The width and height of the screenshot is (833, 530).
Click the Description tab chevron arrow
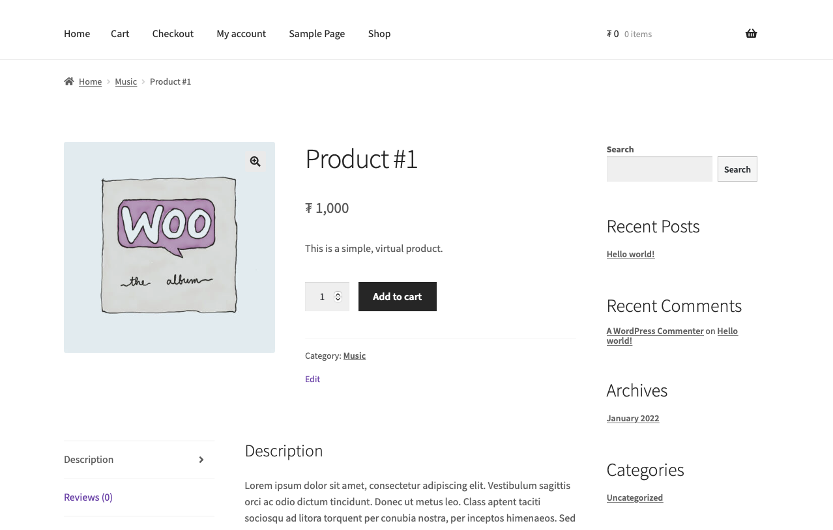coord(201,460)
